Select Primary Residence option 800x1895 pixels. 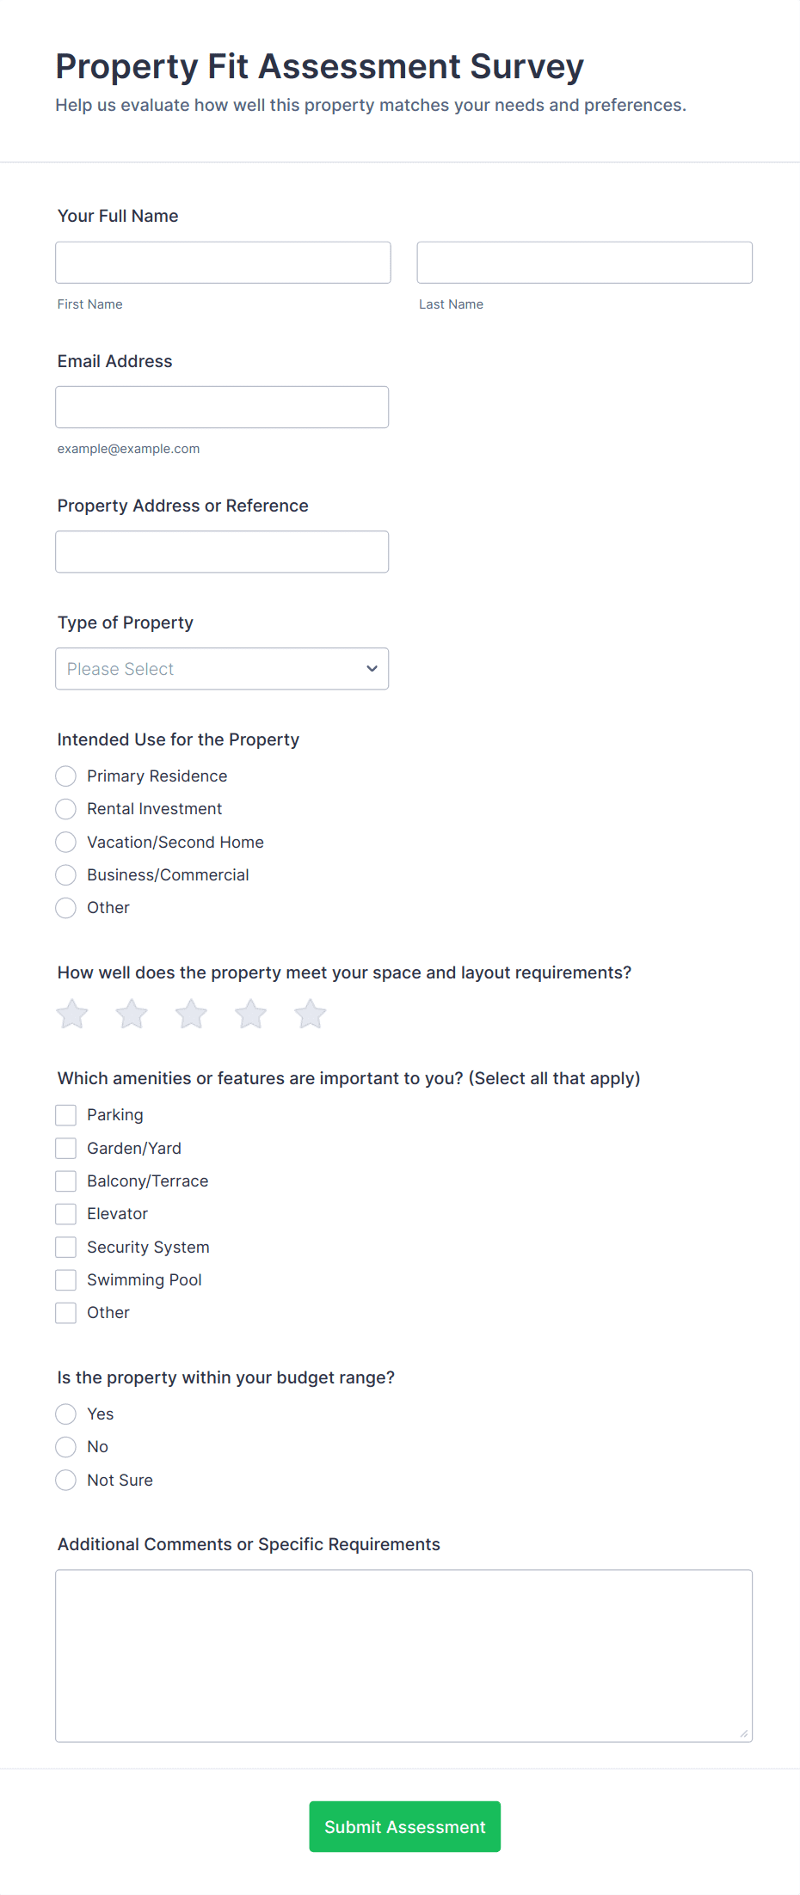coord(66,776)
